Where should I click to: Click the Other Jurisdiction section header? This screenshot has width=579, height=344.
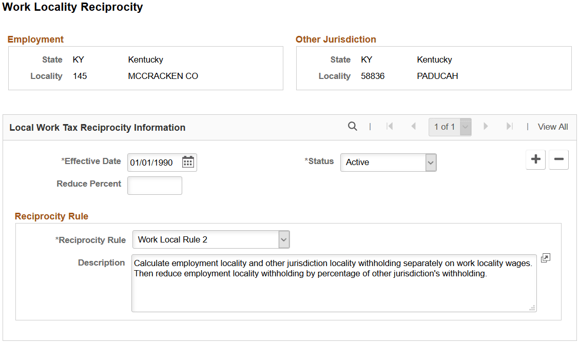[x=335, y=39]
